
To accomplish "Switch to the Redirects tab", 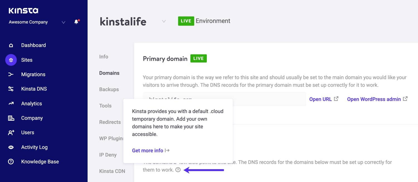I will pos(110,122).
